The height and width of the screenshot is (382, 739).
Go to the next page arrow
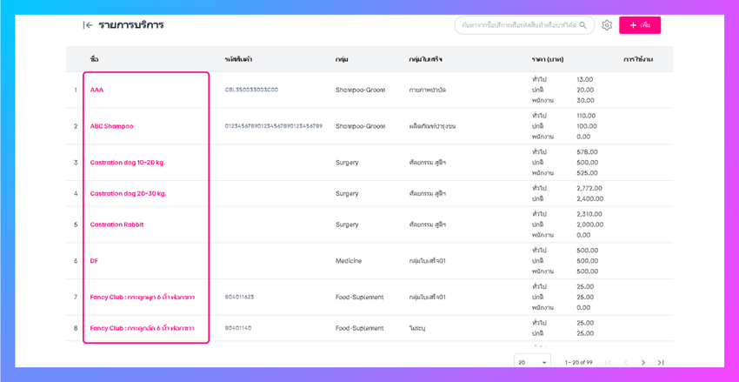click(643, 362)
